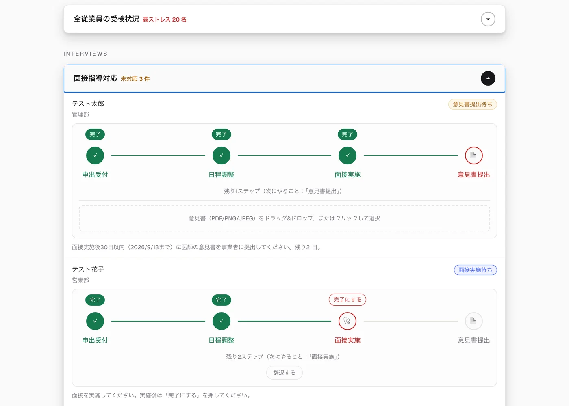
Task: Click the 辞退する button
Action: [284, 373]
